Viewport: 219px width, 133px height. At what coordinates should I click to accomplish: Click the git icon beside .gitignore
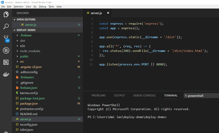[x=17, y=83]
